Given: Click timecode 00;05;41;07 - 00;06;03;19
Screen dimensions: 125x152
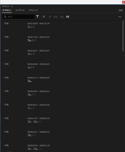Looking at the screenshot, I should [x=38, y=118].
